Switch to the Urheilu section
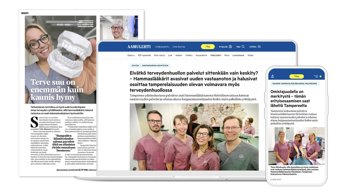The image size is (343, 193). pyautogui.click(x=189, y=55)
